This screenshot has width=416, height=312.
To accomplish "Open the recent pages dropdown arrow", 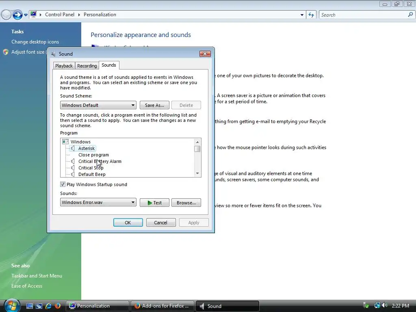I will pos(26,15).
